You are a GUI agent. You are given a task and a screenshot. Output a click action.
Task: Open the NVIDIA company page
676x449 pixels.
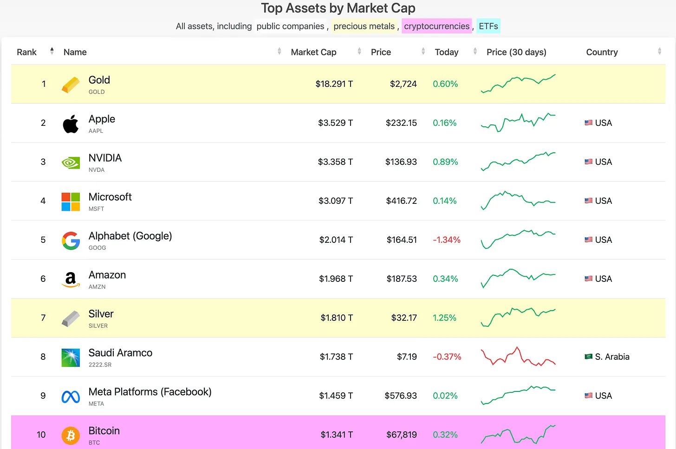pos(105,158)
